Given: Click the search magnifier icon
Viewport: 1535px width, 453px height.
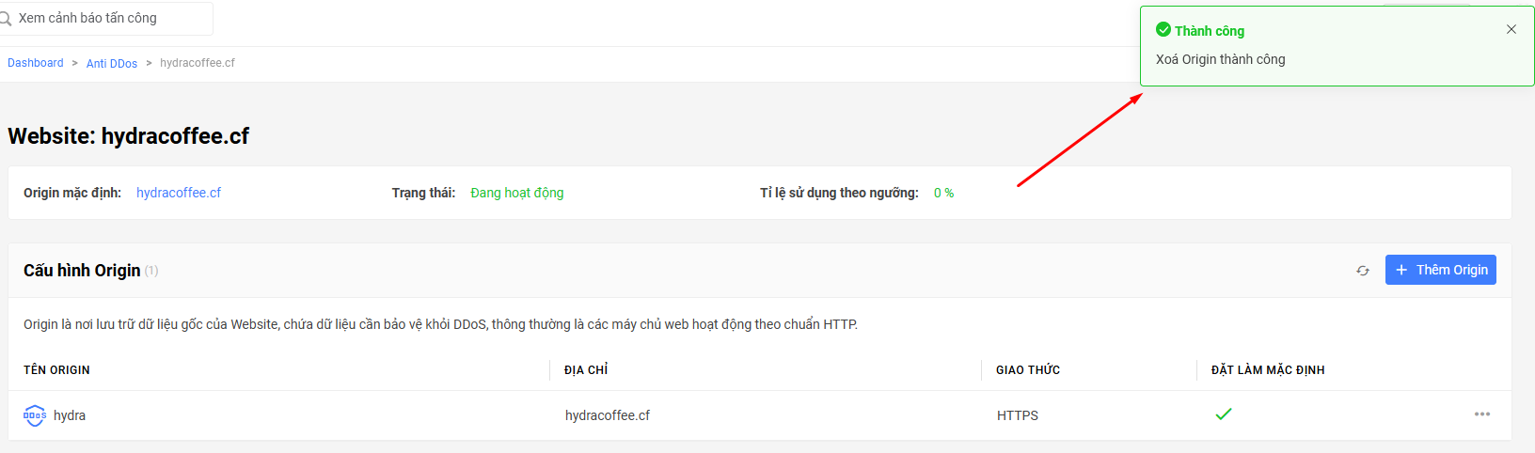Looking at the screenshot, I should point(5,18).
